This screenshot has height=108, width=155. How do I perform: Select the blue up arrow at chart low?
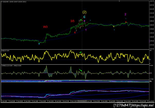click(39, 44)
